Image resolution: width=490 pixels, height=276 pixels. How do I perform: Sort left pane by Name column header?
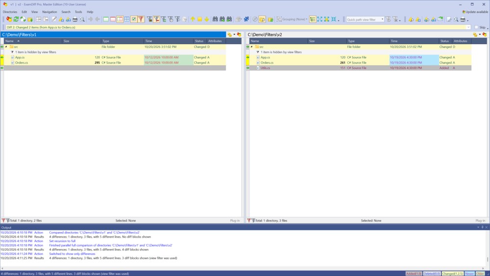pyautogui.click(x=33, y=41)
